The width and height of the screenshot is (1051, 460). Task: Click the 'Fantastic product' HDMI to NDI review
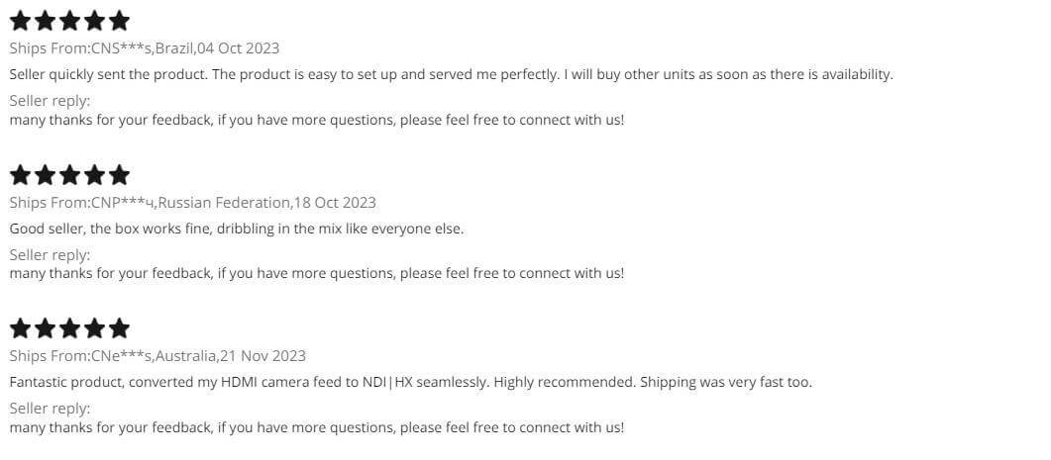pos(410,382)
